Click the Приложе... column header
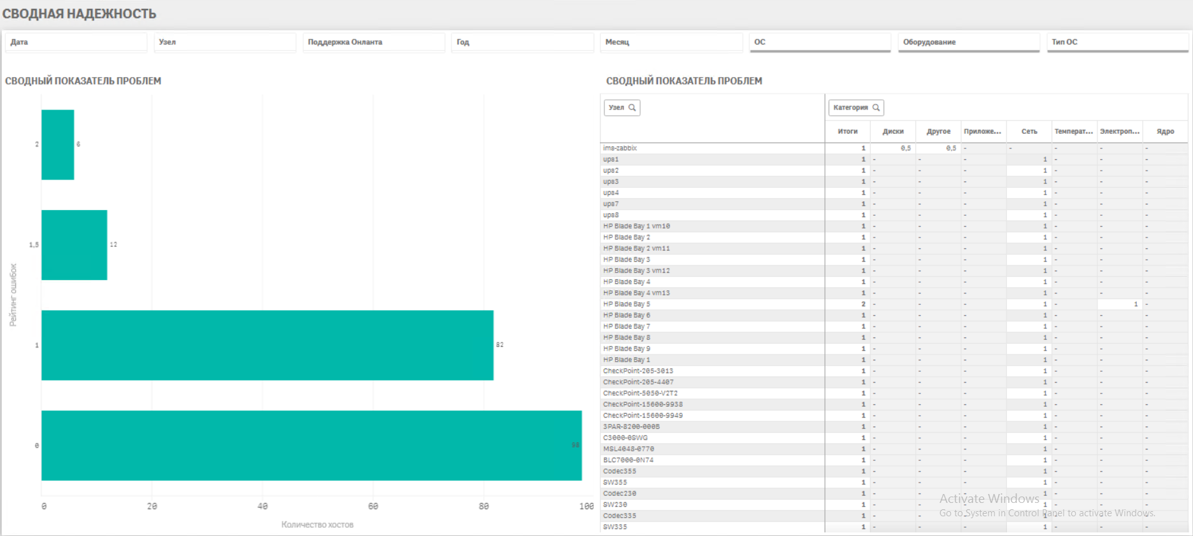Image resolution: width=1193 pixels, height=536 pixels. pyautogui.click(x=983, y=132)
